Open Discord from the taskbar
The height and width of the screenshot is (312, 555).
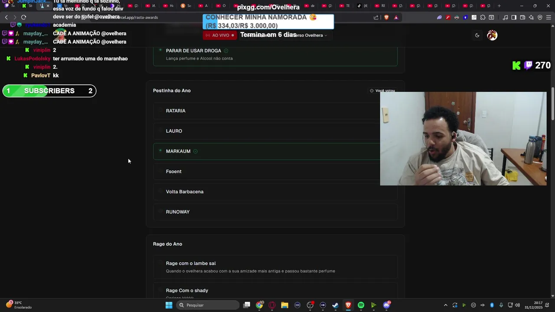pyautogui.click(x=386, y=305)
